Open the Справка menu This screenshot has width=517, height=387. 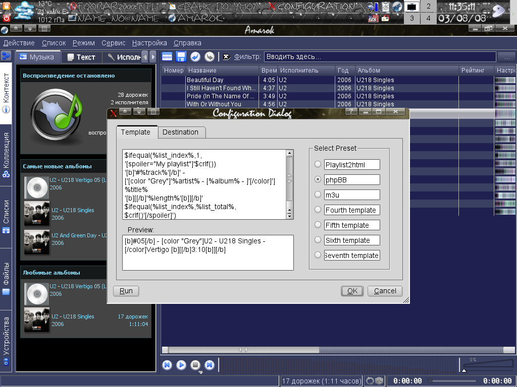[187, 43]
